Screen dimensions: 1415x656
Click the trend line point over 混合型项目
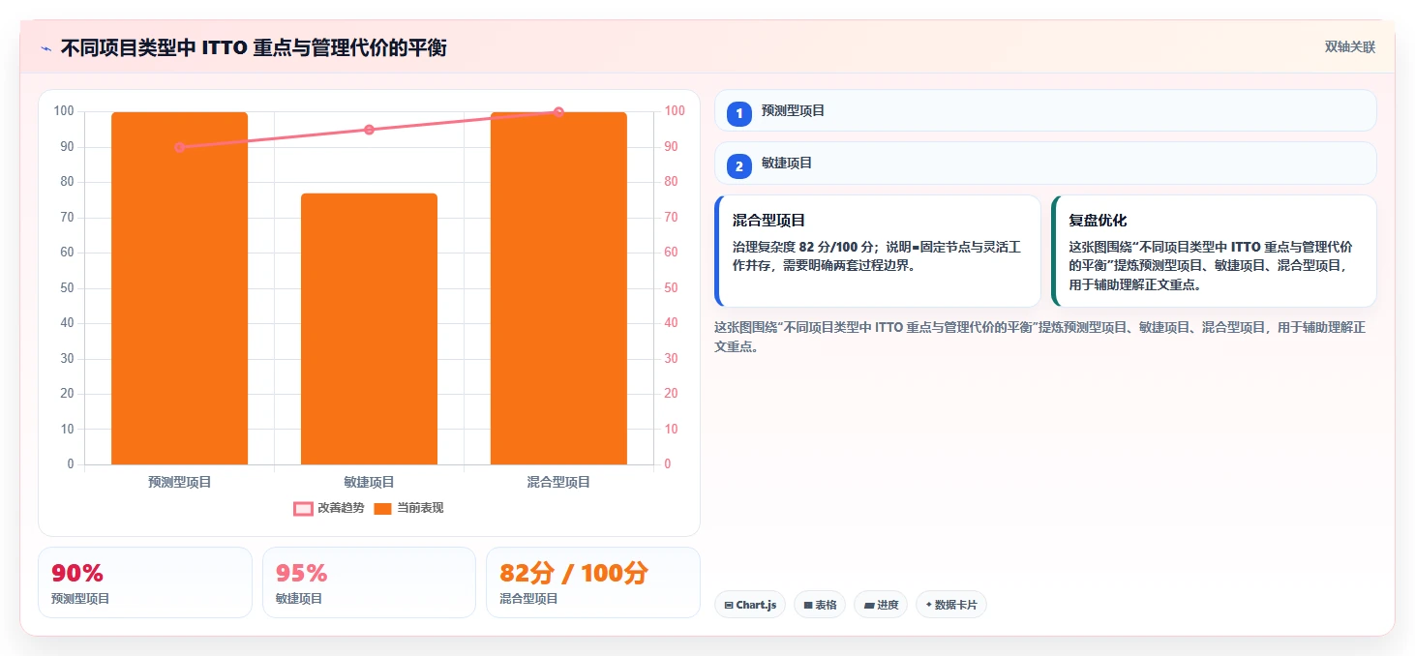[x=558, y=112]
